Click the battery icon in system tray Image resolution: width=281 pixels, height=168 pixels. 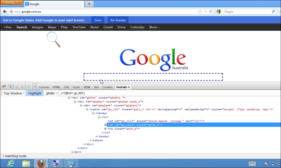pyautogui.click(x=273, y=164)
